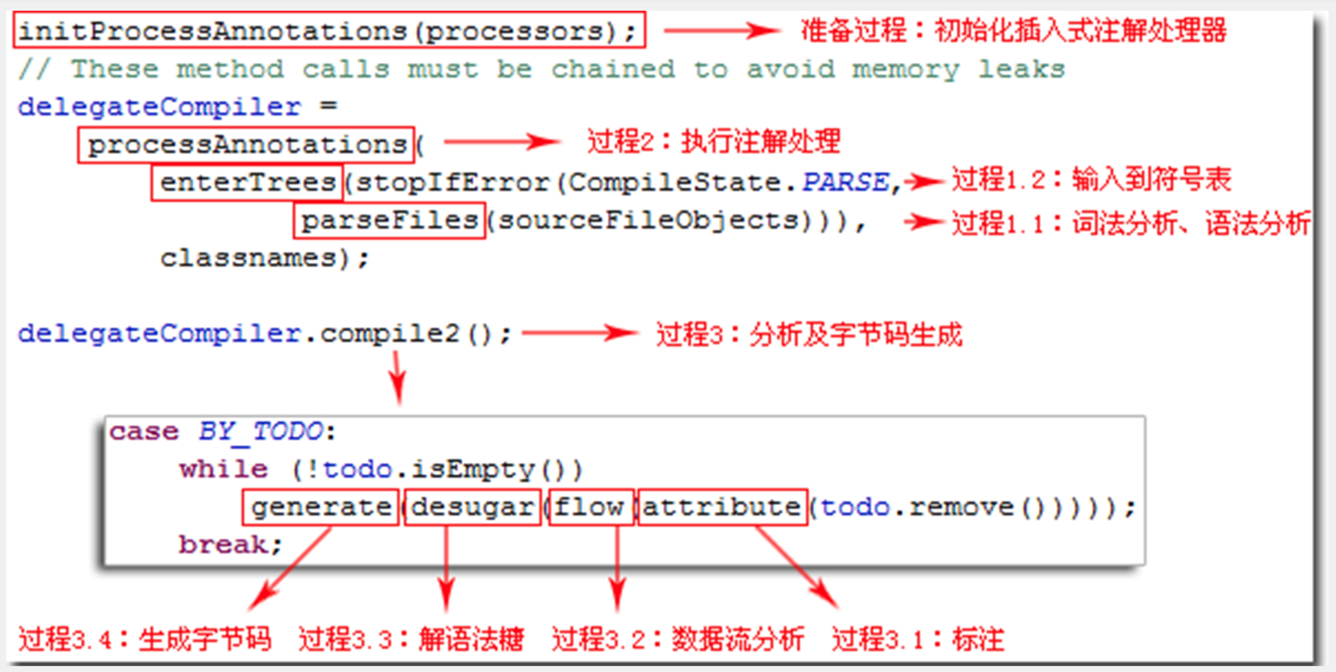This screenshot has width=1336, height=672.
Task: Click the 过程1.2：输入到符号表 annotation
Action: 1091,179
